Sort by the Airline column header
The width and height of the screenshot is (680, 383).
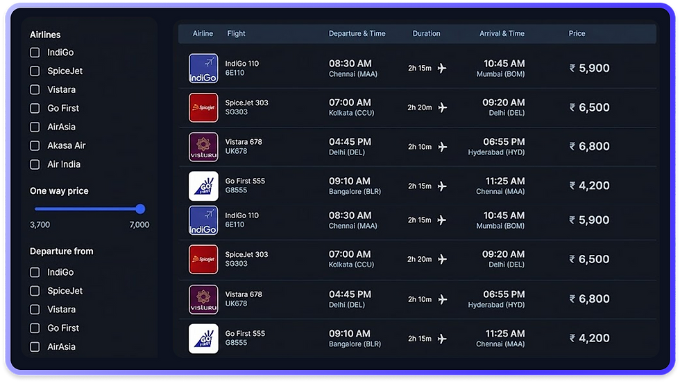tap(203, 33)
